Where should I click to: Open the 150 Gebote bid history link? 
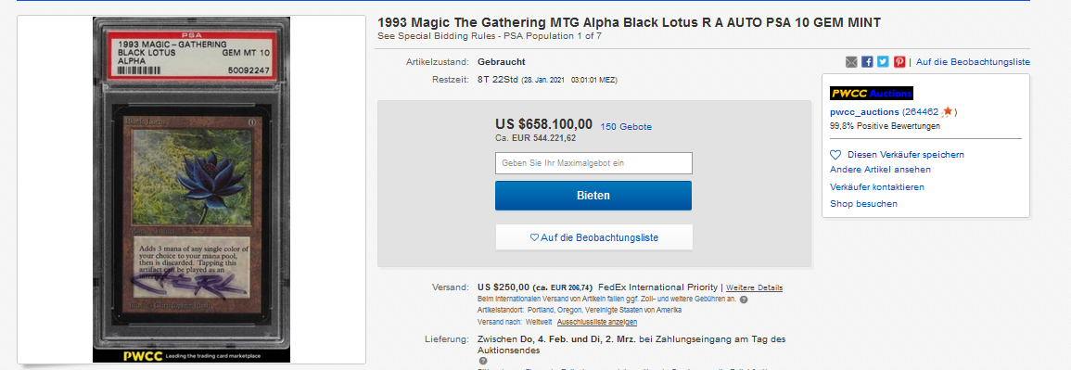pyautogui.click(x=626, y=127)
